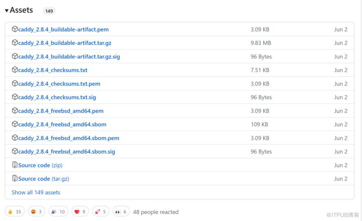Click Jun 2 date of buildable-artifact.pem row
Image resolution: width=363 pixels, height=221 pixels.
tap(341, 30)
